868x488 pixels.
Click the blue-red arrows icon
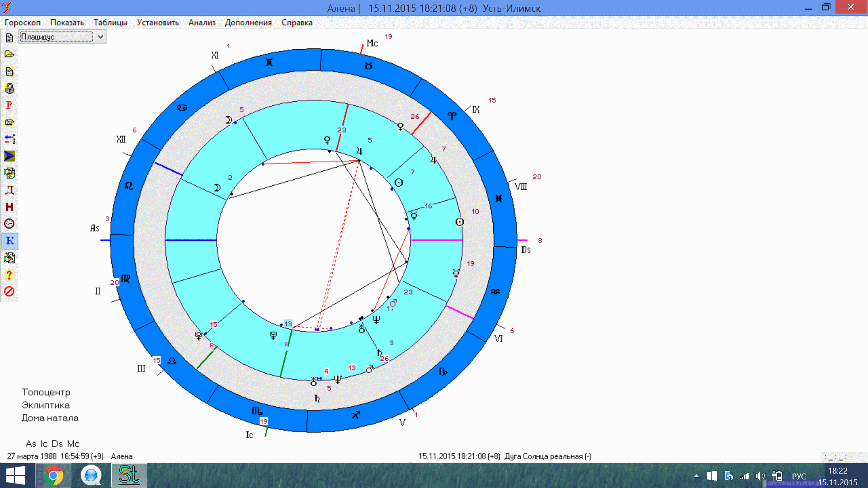(x=9, y=139)
